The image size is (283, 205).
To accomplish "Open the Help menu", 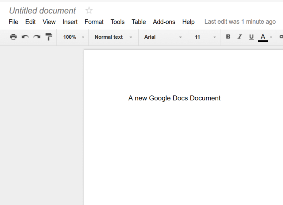I will 188,22.
